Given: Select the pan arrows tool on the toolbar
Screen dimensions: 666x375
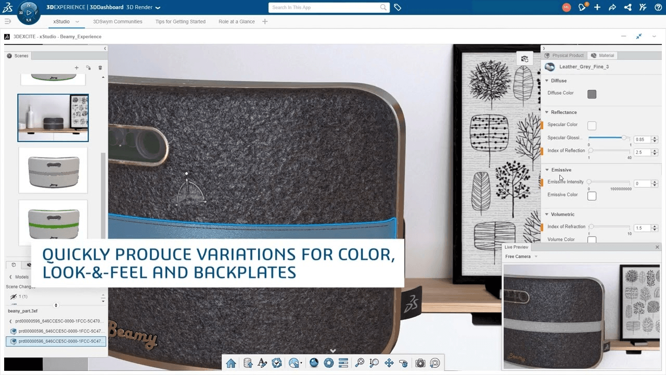Looking at the screenshot, I should [389, 362].
